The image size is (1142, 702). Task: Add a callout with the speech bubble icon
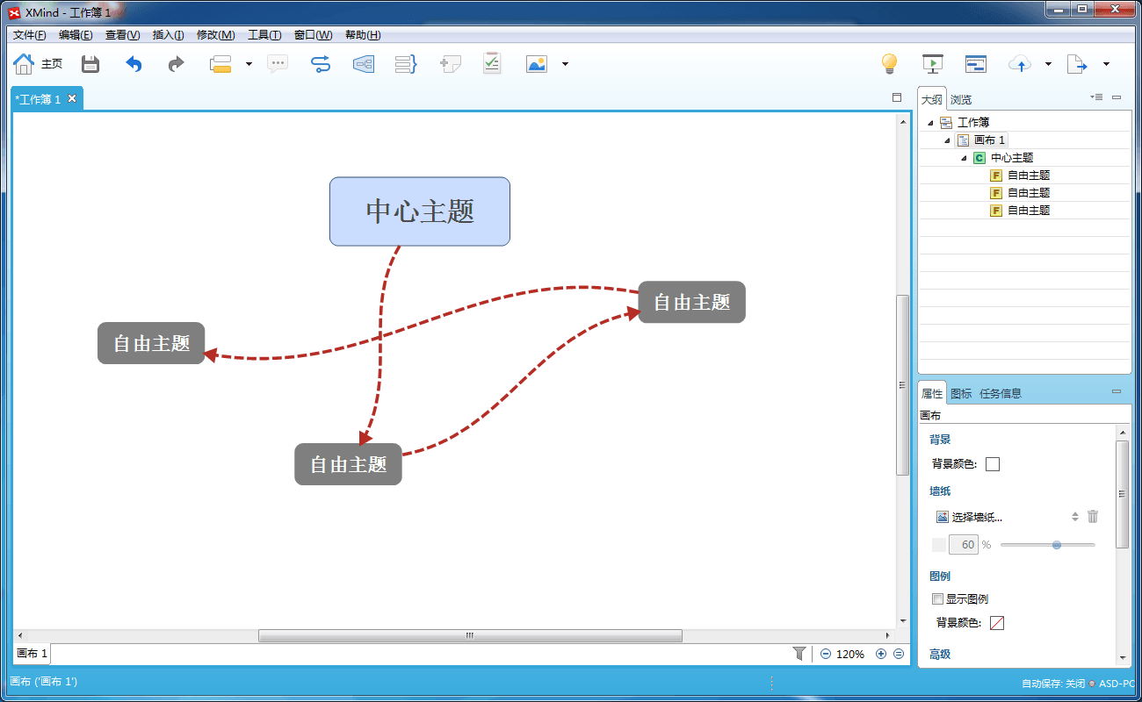(278, 64)
